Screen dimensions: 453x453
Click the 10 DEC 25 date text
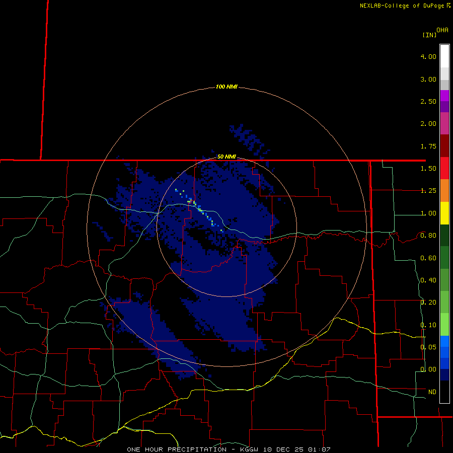[283, 449]
